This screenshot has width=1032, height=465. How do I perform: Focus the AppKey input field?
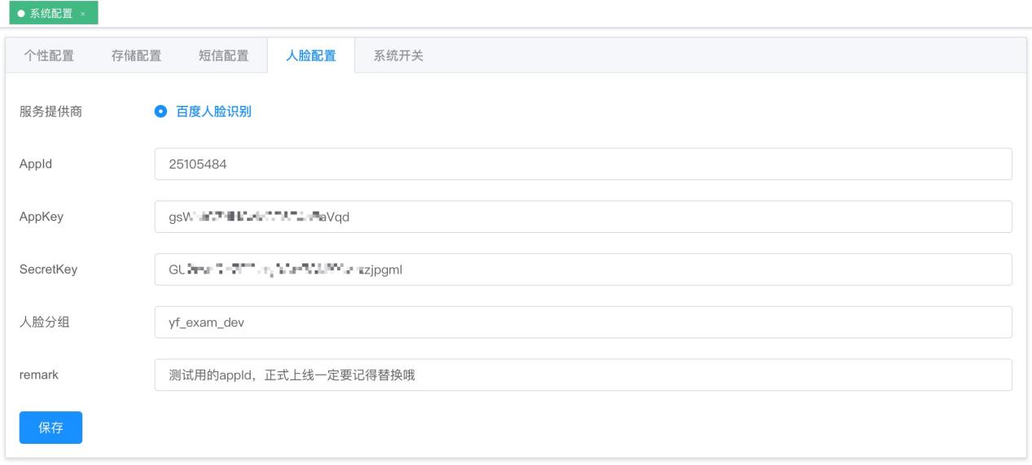(x=583, y=217)
